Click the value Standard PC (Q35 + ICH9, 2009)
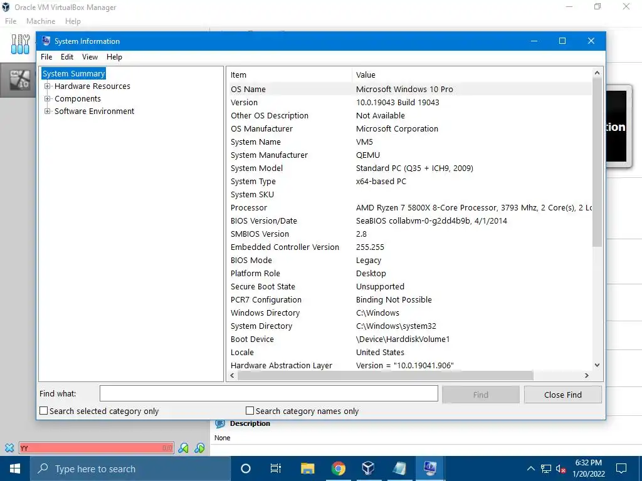The height and width of the screenshot is (481, 642). pos(414,168)
